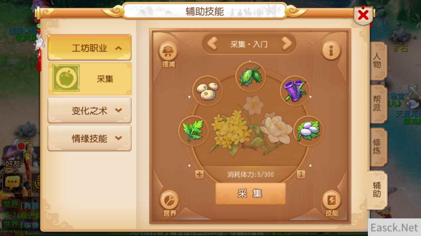This screenshot has height=236, width=421.
Task: Switch to the 人物 side tab
Action: pyautogui.click(x=378, y=61)
